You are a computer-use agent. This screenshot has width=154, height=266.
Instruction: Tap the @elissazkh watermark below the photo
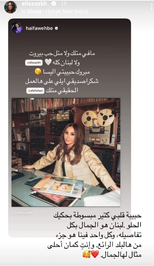tap(23, 213)
